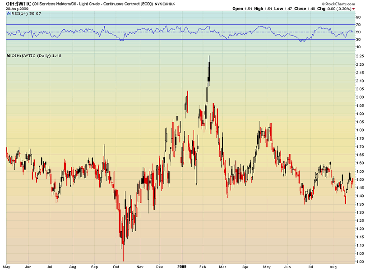
Task: Click the RSI 70 overbought level label
Action: click(x=358, y=24)
